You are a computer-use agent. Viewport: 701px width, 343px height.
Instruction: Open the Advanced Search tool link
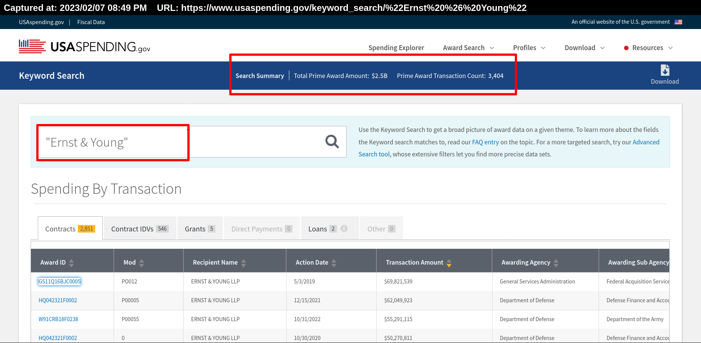click(509, 148)
